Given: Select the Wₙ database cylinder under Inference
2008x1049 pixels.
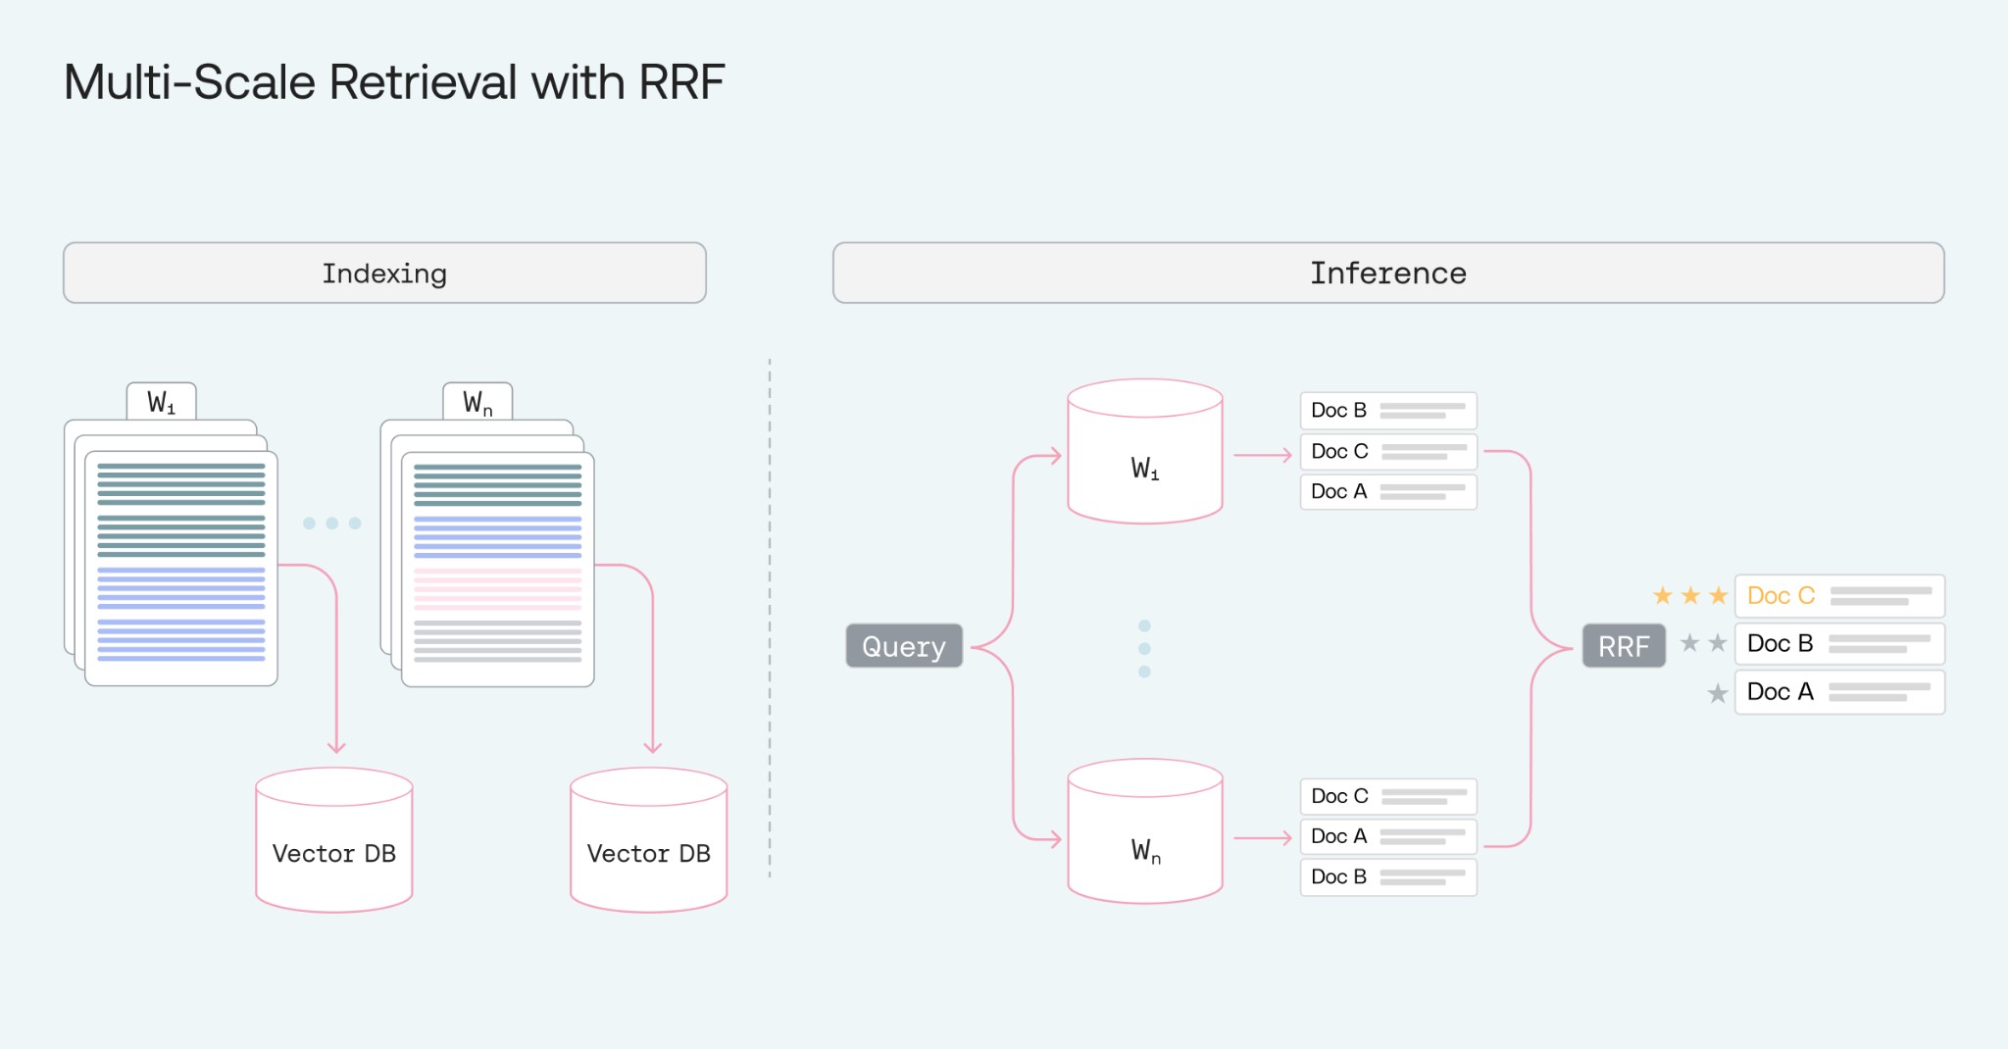Looking at the screenshot, I should coord(1145,831).
